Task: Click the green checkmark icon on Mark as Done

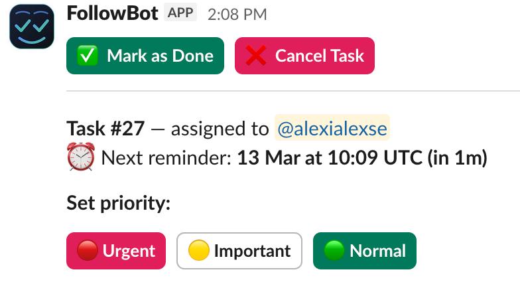Action: [88, 56]
